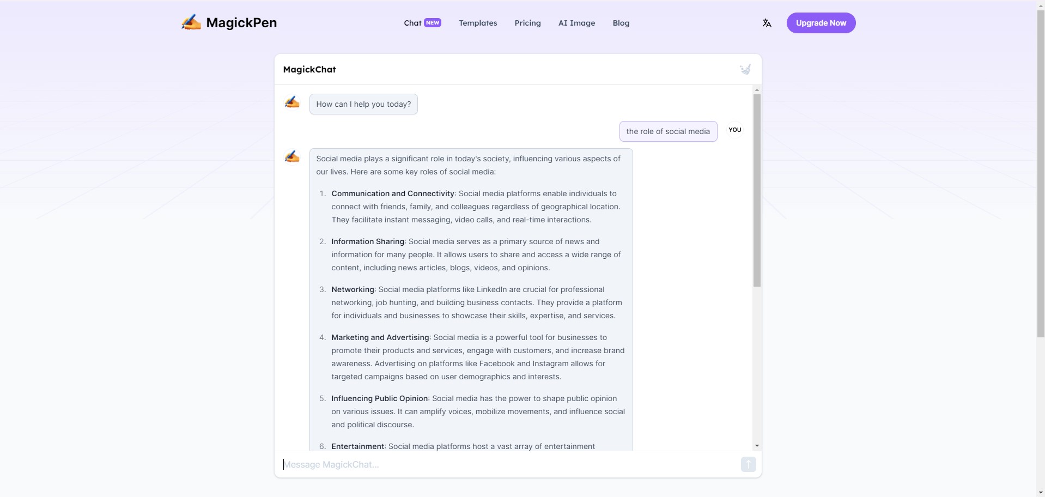Clear the chat with the broom icon
Viewport: 1045px width, 497px height.
point(745,69)
